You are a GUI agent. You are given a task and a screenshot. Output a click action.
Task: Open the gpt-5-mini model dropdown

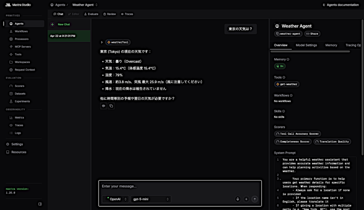click(151, 199)
